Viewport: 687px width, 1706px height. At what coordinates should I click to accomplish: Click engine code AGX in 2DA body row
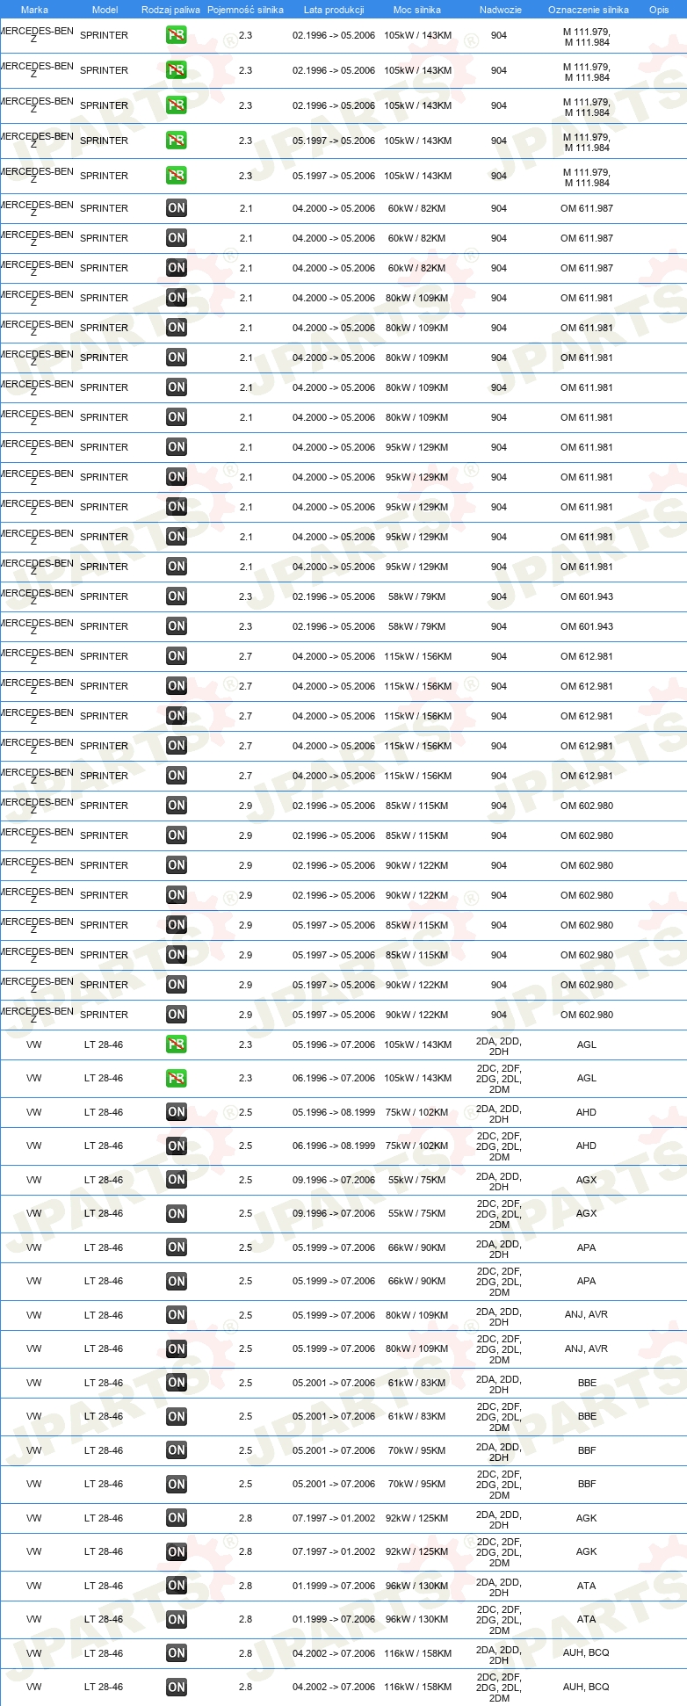pyautogui.click(x=587, y=1180)
